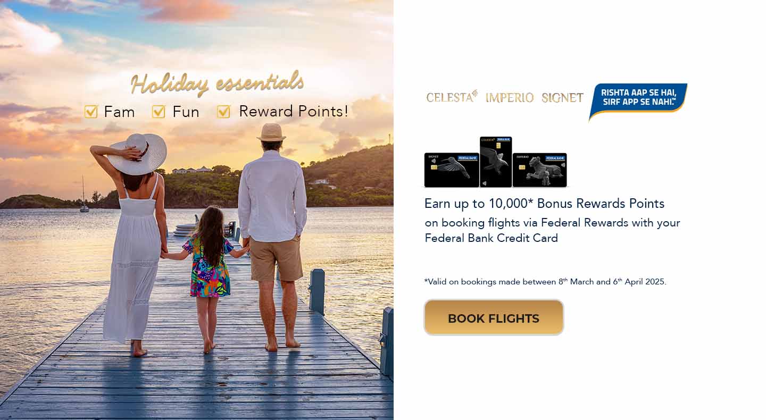
Task: Click the Fam label text
Action: (119, 112)
